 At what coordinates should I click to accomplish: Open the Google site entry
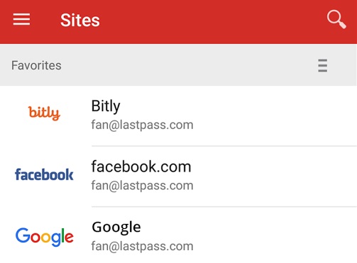(x=178, y=235)
